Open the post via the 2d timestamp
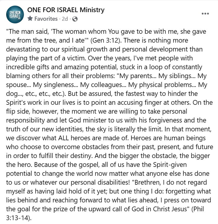This screenshot has width=218, height=224. [65, 19]
